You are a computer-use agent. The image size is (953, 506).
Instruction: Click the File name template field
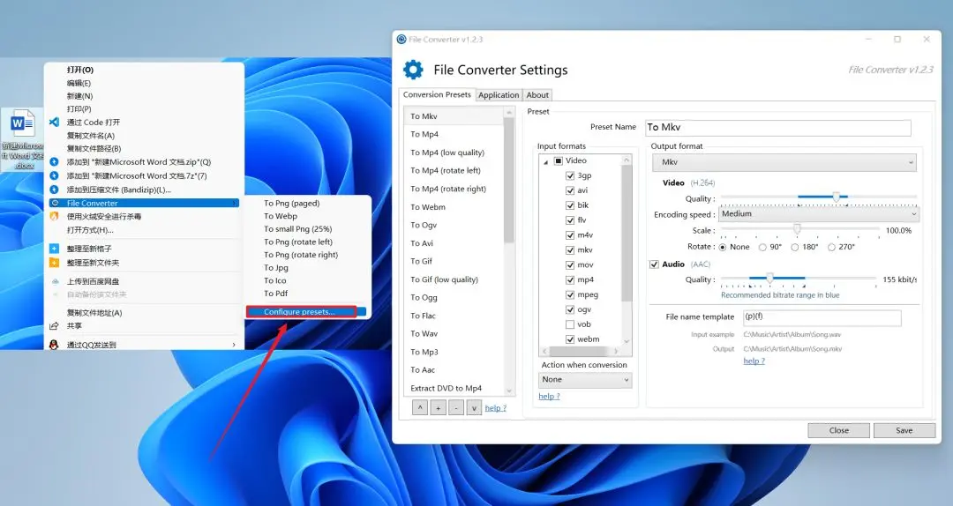[822, 317]
